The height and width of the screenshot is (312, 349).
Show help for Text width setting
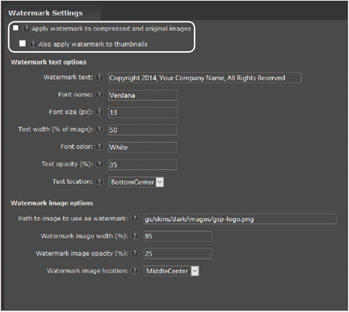tap(99, 129)
